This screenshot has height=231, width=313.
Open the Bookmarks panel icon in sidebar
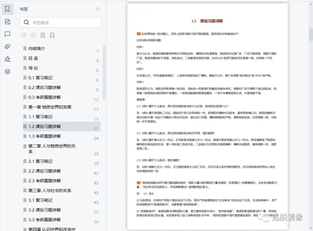(7, 9)
